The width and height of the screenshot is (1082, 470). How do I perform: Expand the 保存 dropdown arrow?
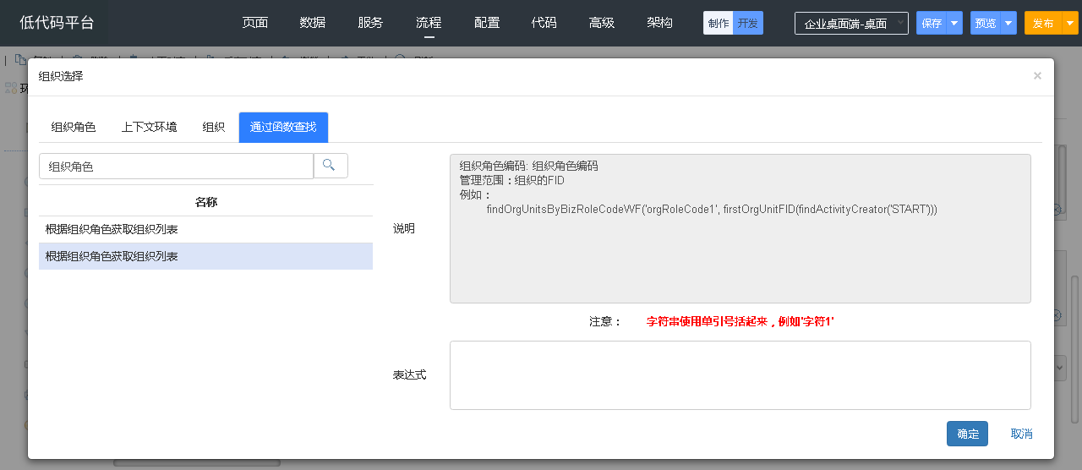coord(954,23)
